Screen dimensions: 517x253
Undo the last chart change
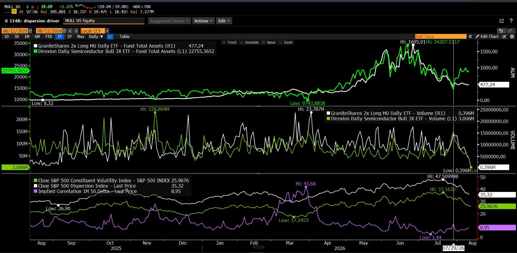point(501,31)
